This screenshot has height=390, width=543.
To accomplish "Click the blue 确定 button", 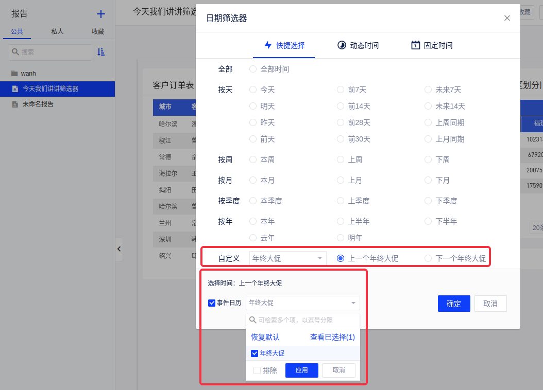I will [x=454, y=304].
